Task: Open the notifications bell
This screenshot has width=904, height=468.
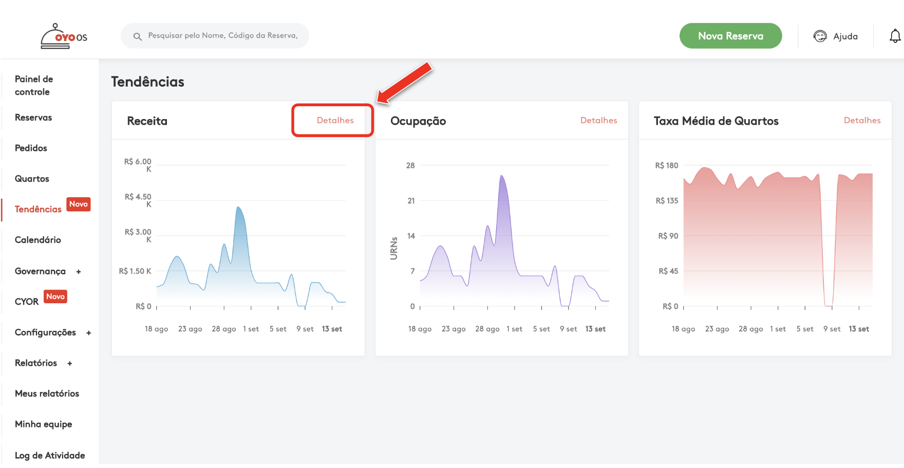Action: click(x=895, y=36)
